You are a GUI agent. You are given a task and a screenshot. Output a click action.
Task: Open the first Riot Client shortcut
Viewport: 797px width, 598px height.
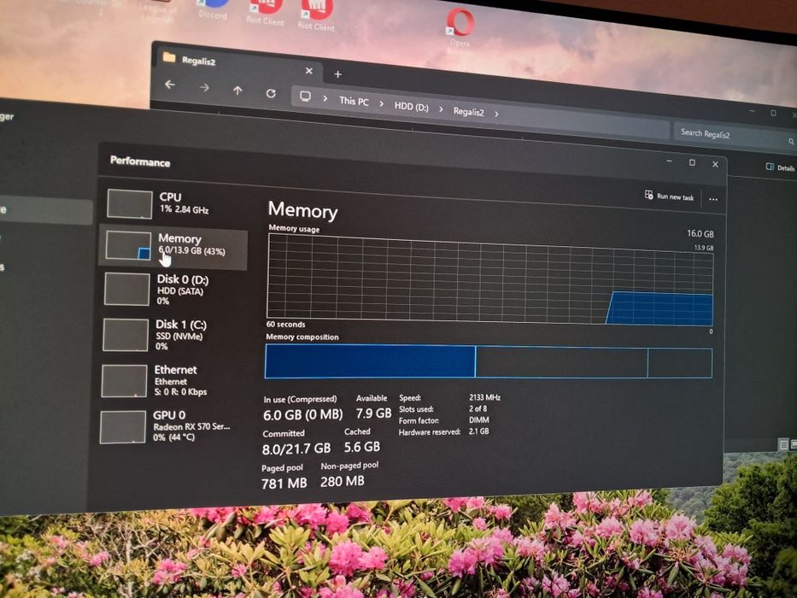265,12
